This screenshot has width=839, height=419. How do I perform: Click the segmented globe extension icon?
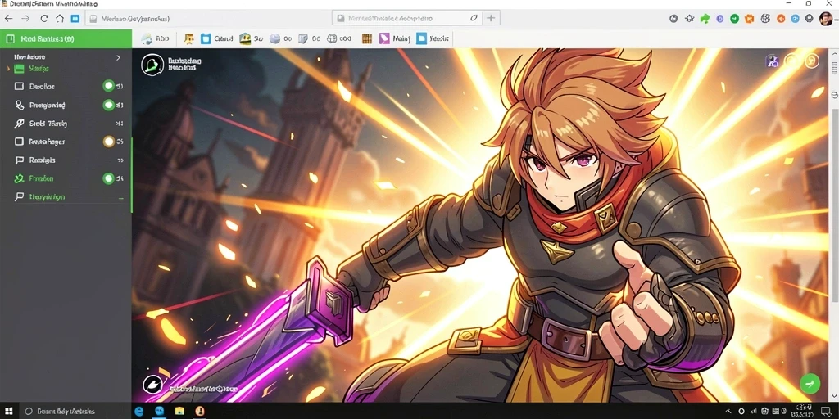click(x=766, y=18)
